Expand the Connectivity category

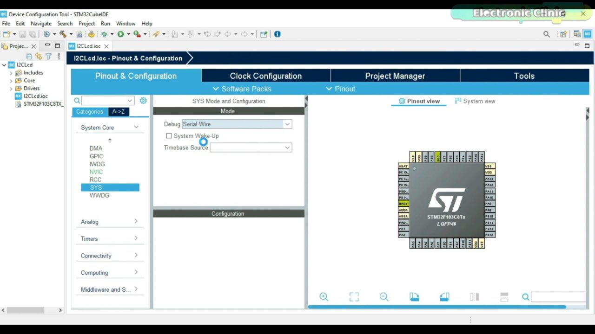click(x=136, y=255)
